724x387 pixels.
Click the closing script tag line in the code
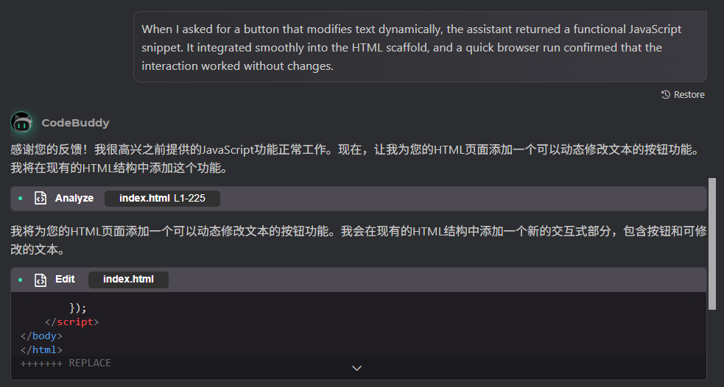point(72,322)
